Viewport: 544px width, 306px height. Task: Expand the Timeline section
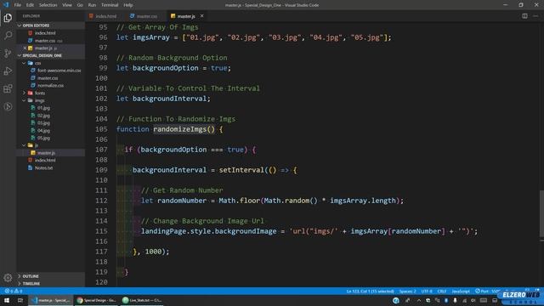point(50,283)
